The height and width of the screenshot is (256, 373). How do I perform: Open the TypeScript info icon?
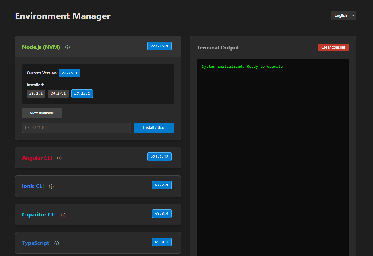coord(57,243)
